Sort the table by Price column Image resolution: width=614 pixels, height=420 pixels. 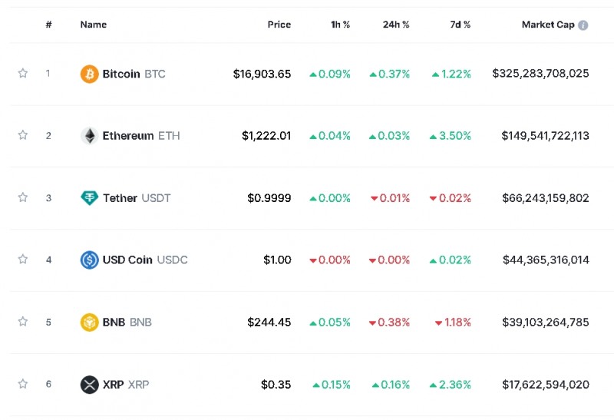pyautogui.click(x=279, y=25)
